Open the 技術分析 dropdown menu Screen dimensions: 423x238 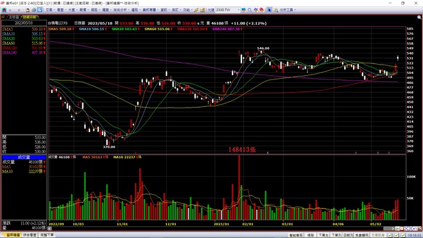pyautogui.click(x=122, y=10)
